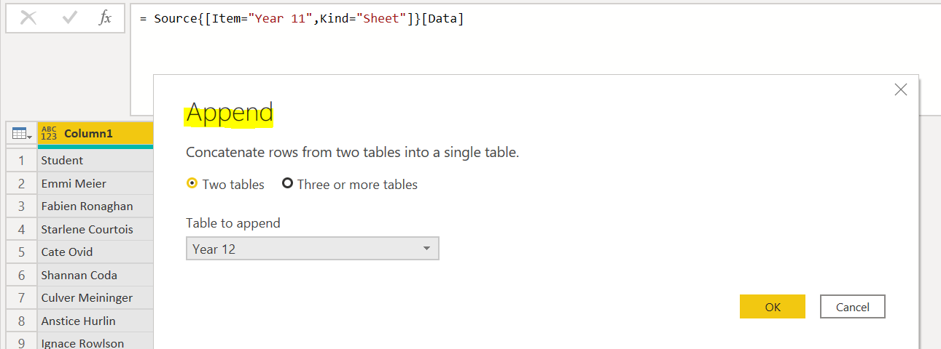
Task: Click the formula bar confirm checkmark icon
Action: 70,18
